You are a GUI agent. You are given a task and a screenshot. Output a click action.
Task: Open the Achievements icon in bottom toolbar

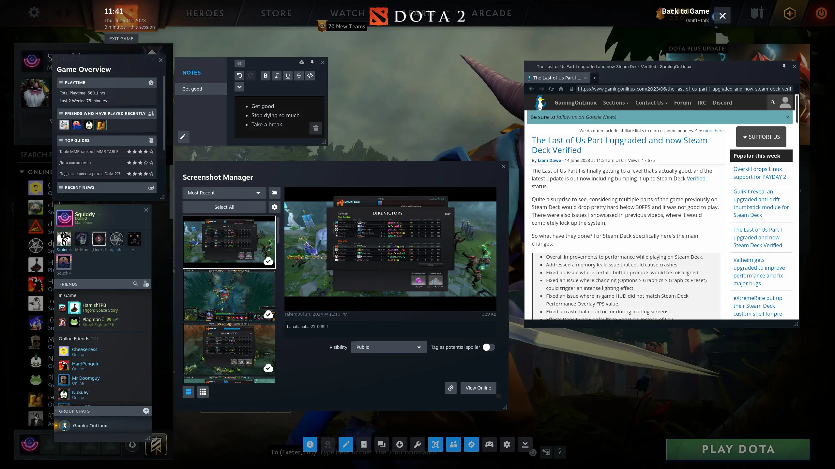[328, 444]
